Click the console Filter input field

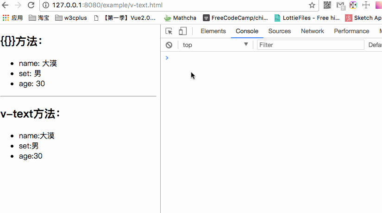point(310,45)
